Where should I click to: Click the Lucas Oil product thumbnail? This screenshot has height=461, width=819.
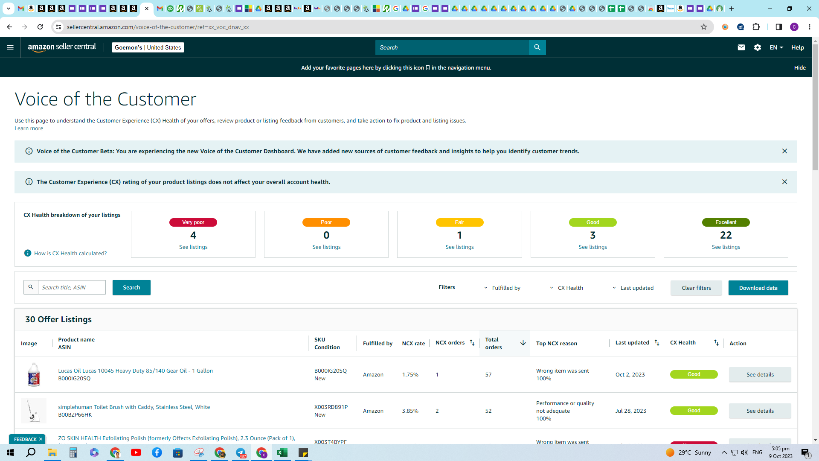tap(34, 374)
